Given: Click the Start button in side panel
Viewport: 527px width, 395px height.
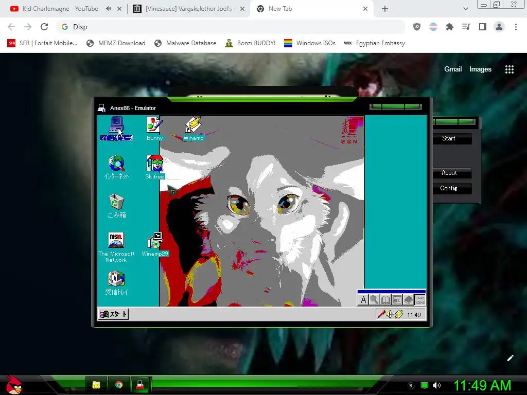Looking at the screenshot, I should click(x=449, y=138).
